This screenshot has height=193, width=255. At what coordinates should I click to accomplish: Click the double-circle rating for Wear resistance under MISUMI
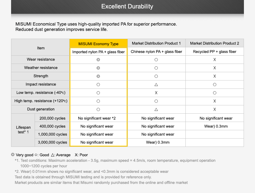(x=98, y=60)
